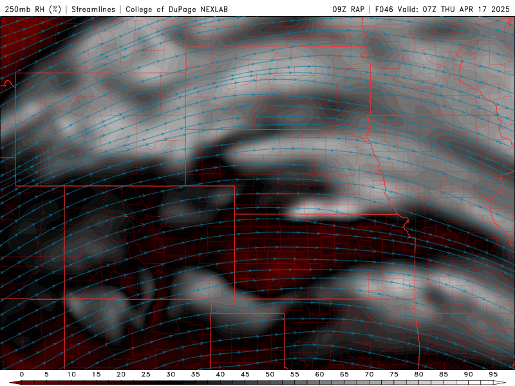This screenshot has width=515, height=386.
Task: Click the 85 label on humidity scale
Action: pos(444,374)
